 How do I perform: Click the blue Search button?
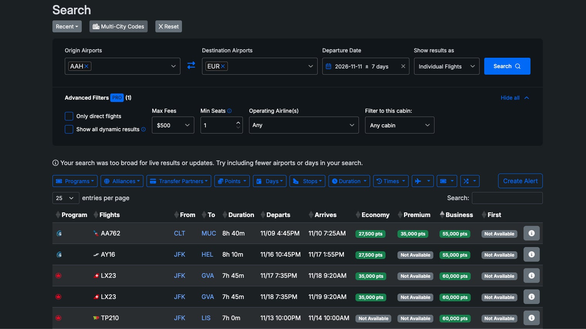point(507,66)
